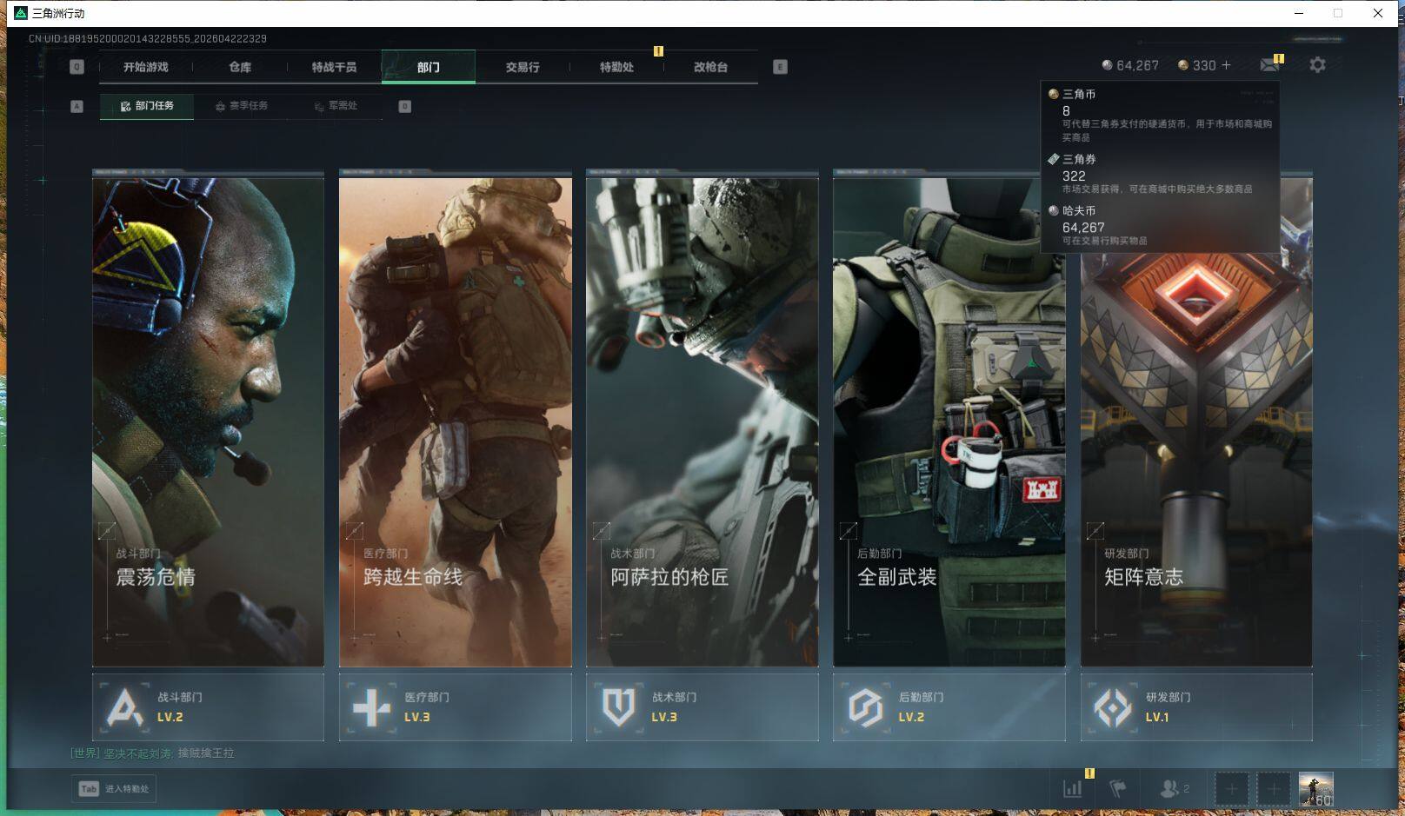Click the flags icon in bottom bar
The image size is (1405, 816).
pyautogui.click(x=1118, y=788)
